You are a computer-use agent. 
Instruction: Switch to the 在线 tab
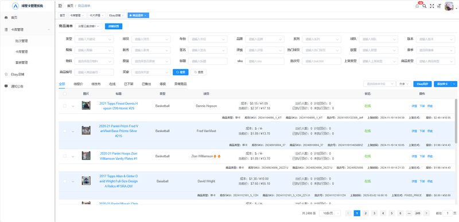112,84
